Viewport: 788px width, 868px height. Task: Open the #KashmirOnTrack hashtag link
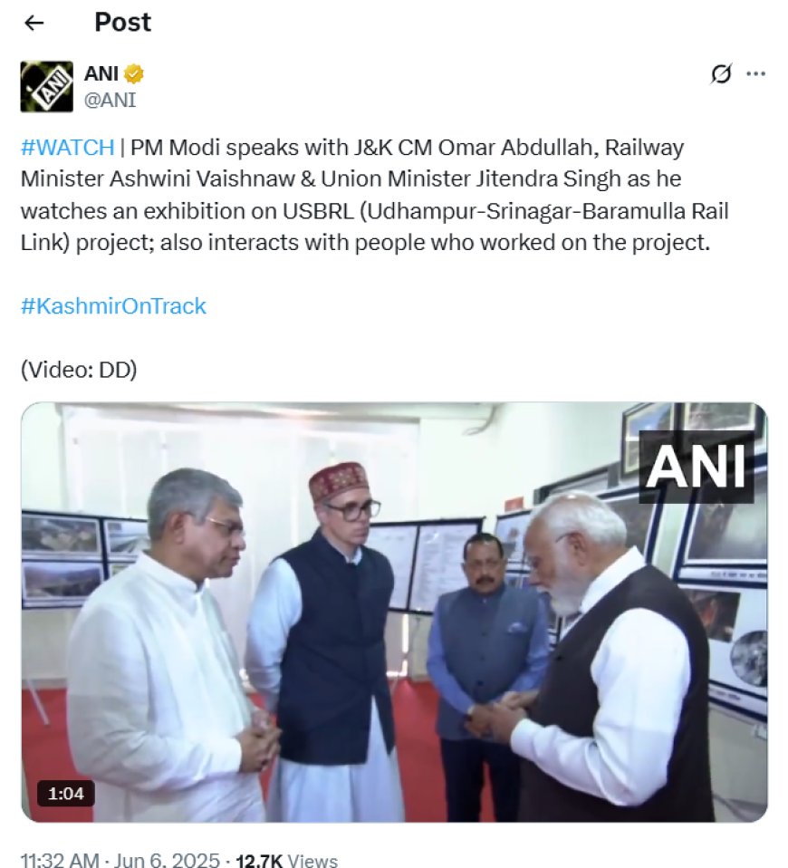pyautogui.click(x=113, y=306)
